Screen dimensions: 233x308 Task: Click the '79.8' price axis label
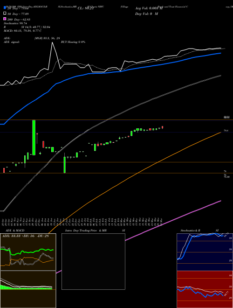(226, 130)
